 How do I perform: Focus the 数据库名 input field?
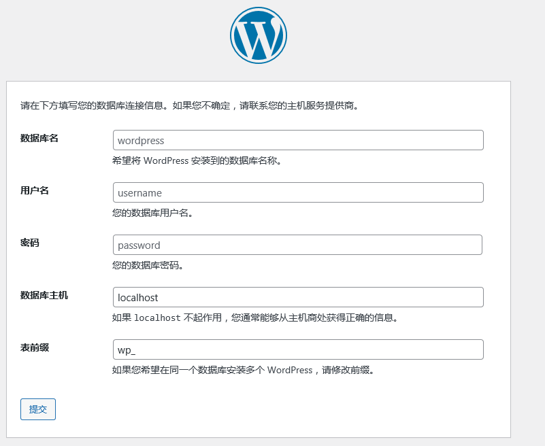click(x=298, y=141)
